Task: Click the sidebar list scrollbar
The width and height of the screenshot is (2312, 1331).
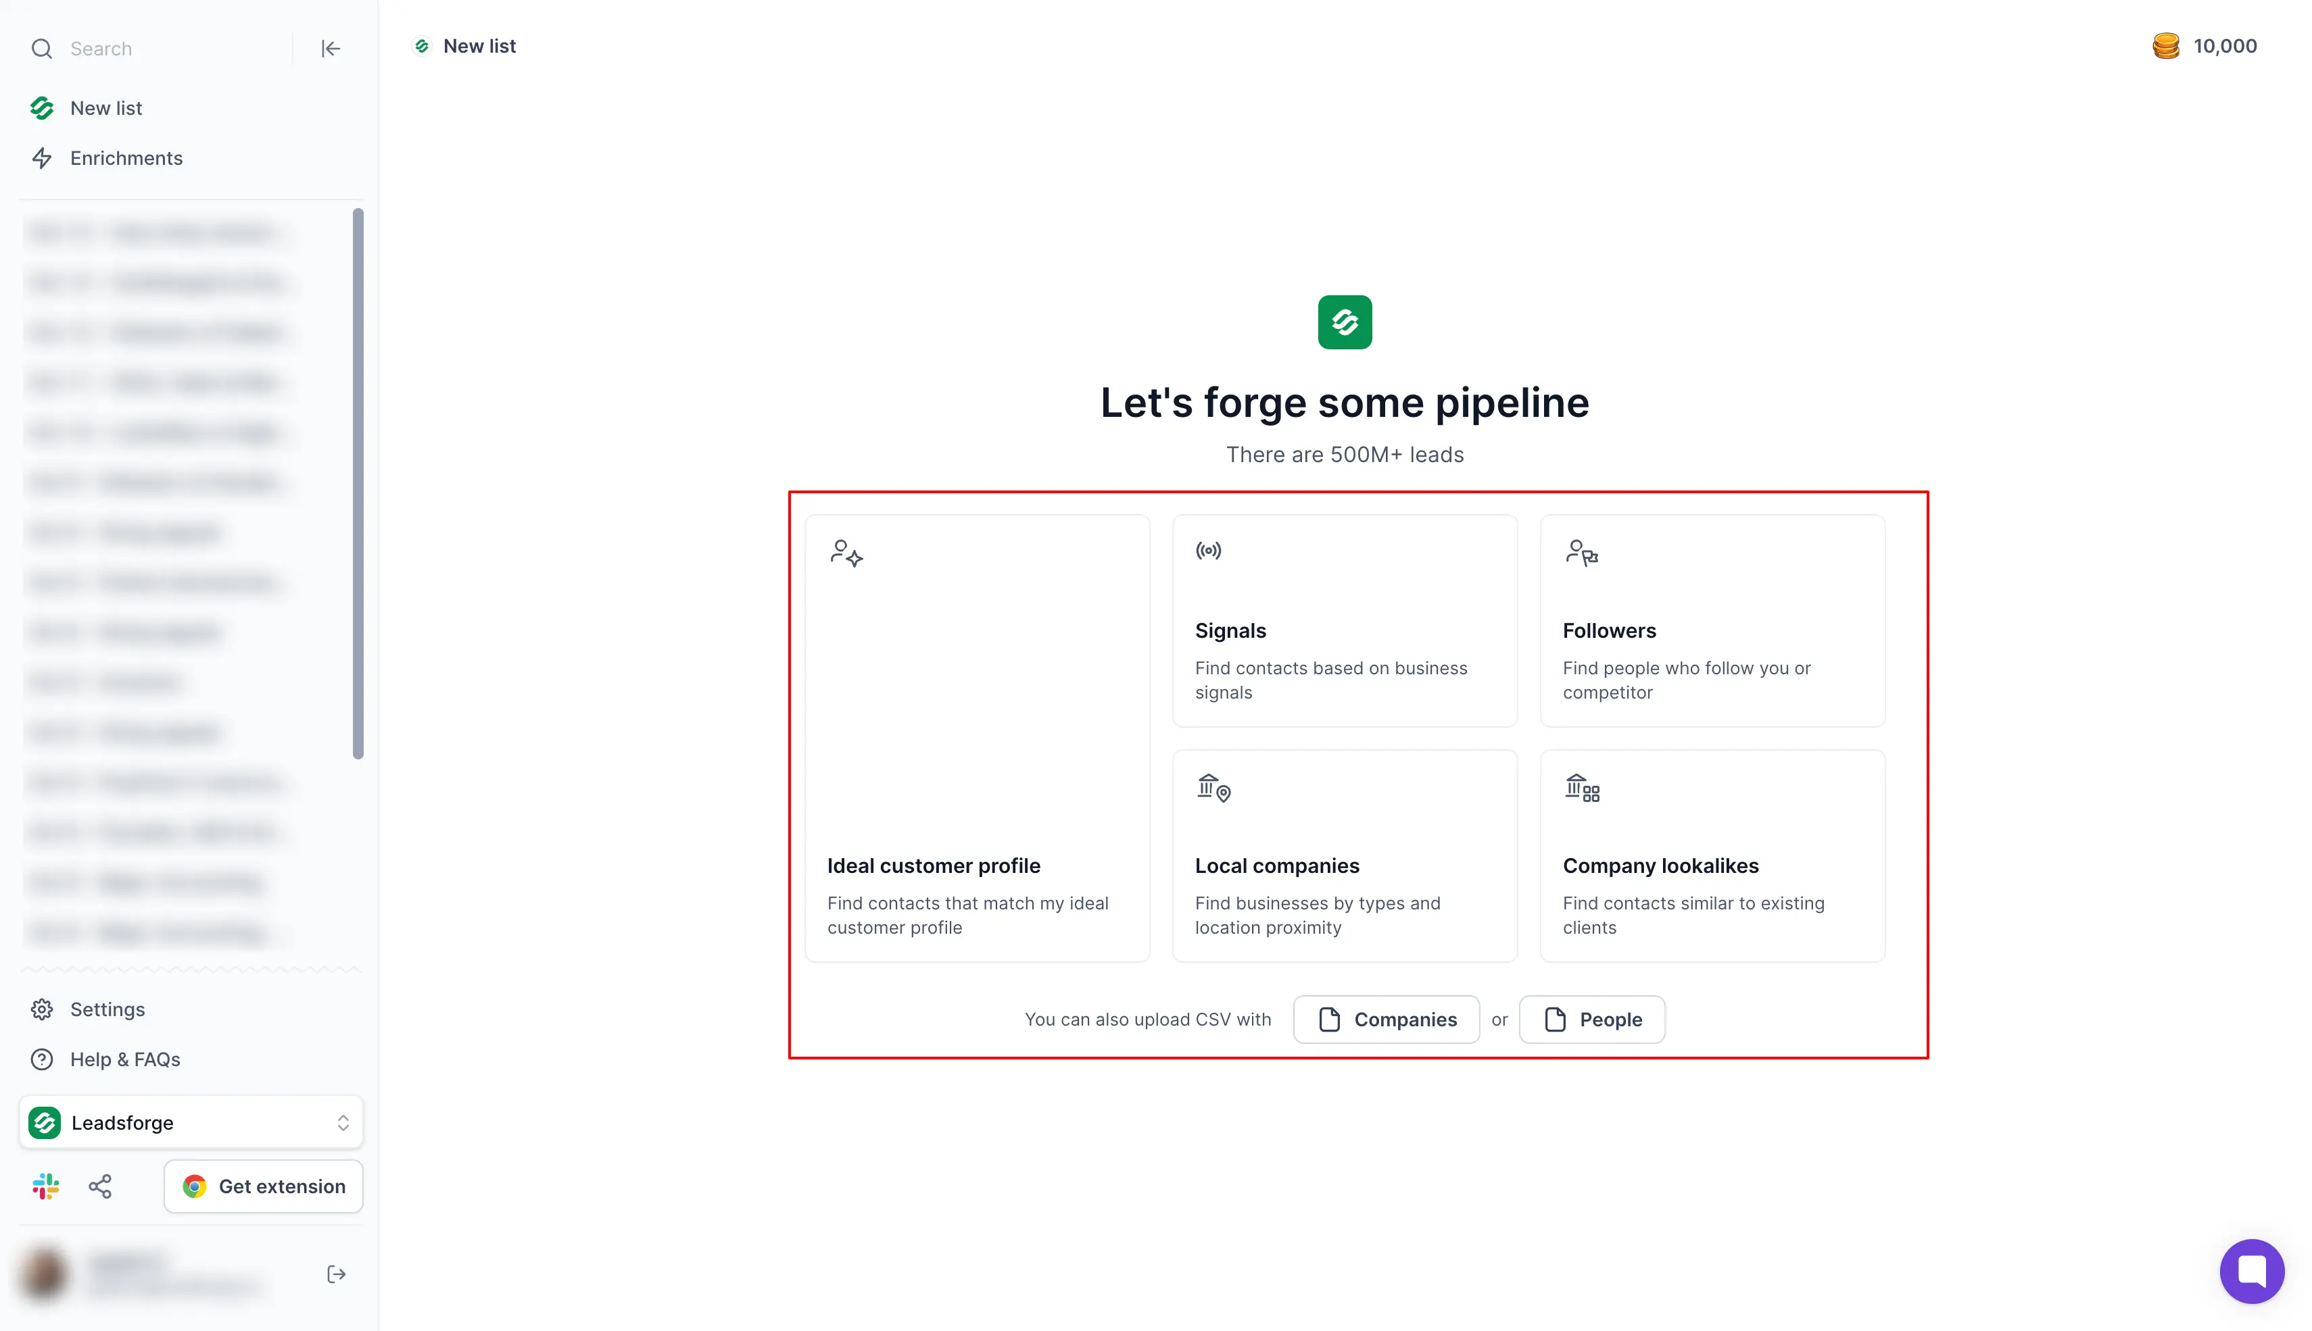Action: click(x=358, y=484)
